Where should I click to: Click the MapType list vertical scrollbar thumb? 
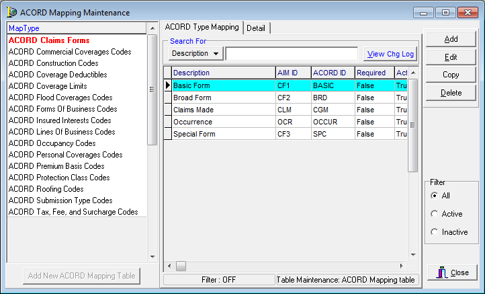pos(152,90)
